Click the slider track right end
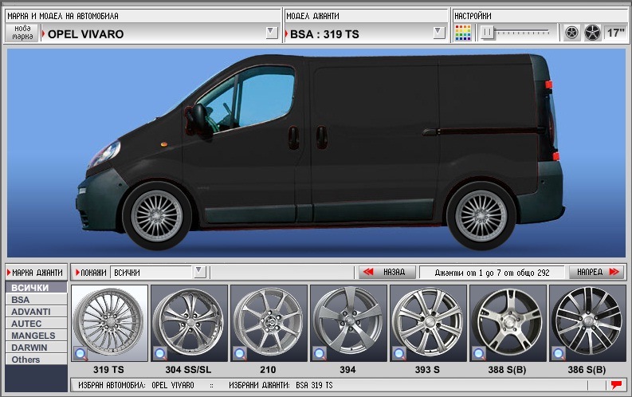 pyautogui.click(x=548, y=32)
